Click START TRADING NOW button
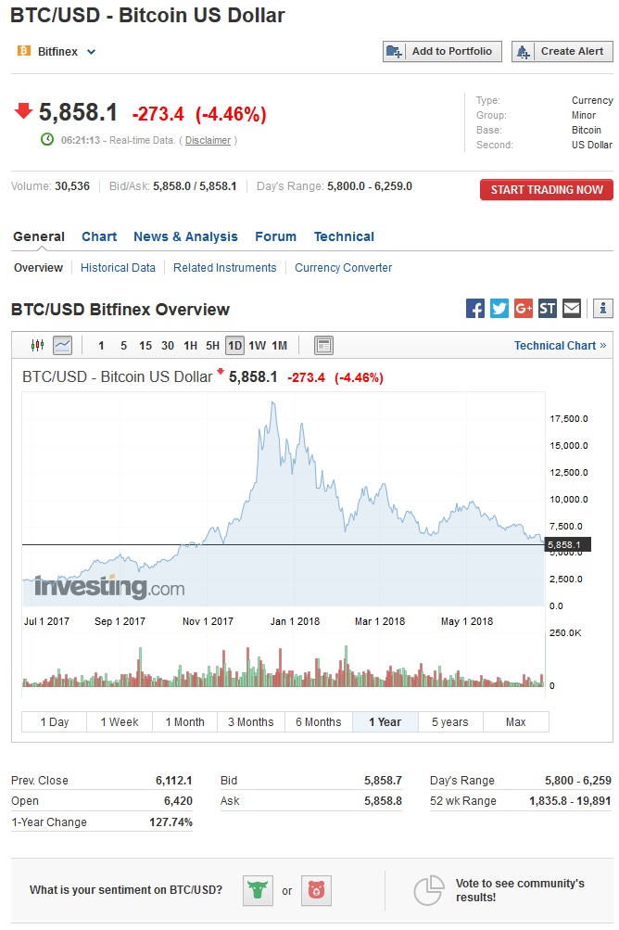Image resolution: width=619 pixels, height=930 pixels. [546, 190]
